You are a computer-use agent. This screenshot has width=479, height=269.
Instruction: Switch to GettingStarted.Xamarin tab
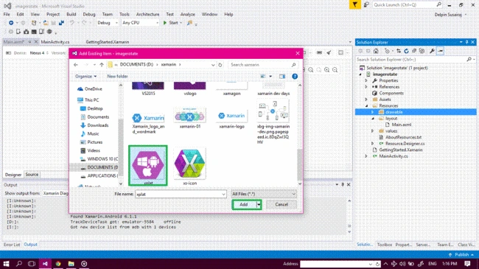click(108, 42)
